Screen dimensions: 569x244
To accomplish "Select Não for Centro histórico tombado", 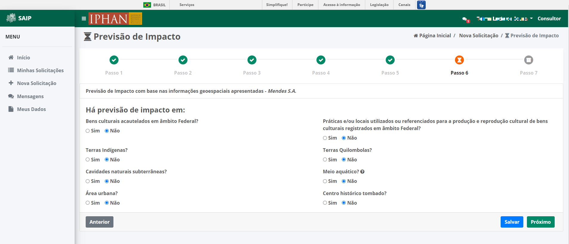I will pos(344,203).
